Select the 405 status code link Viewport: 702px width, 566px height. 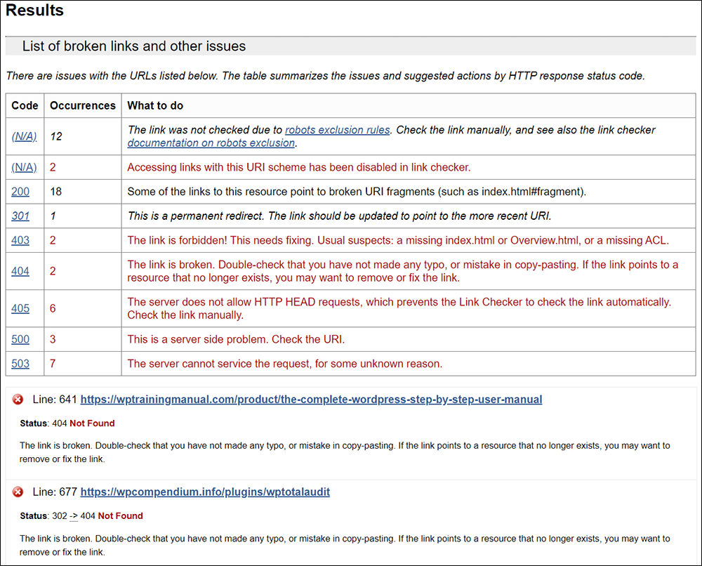pos(20,308)
